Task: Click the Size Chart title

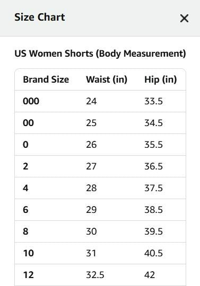Action: click(x=40, y=17)
